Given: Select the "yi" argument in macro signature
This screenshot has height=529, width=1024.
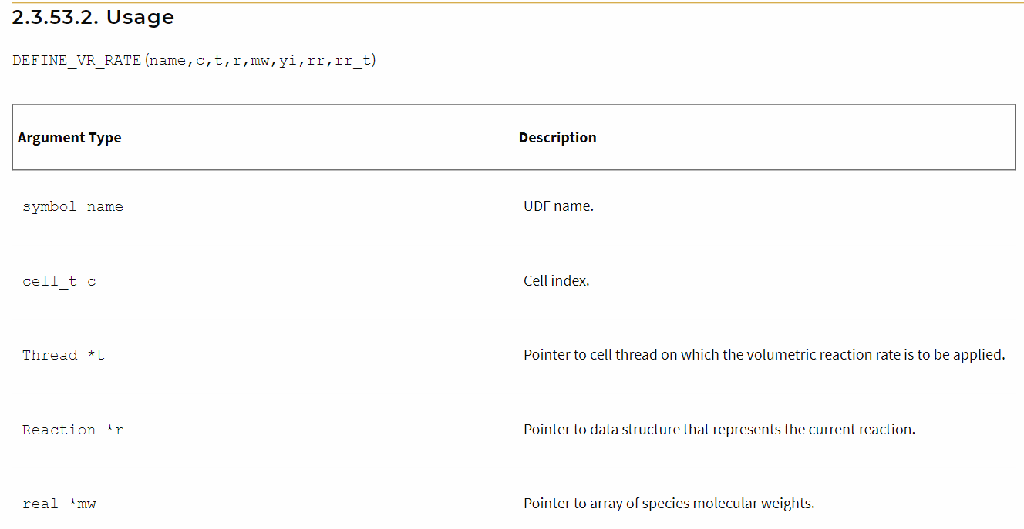Looking at the screenshot, I should [x=288, y=61].
